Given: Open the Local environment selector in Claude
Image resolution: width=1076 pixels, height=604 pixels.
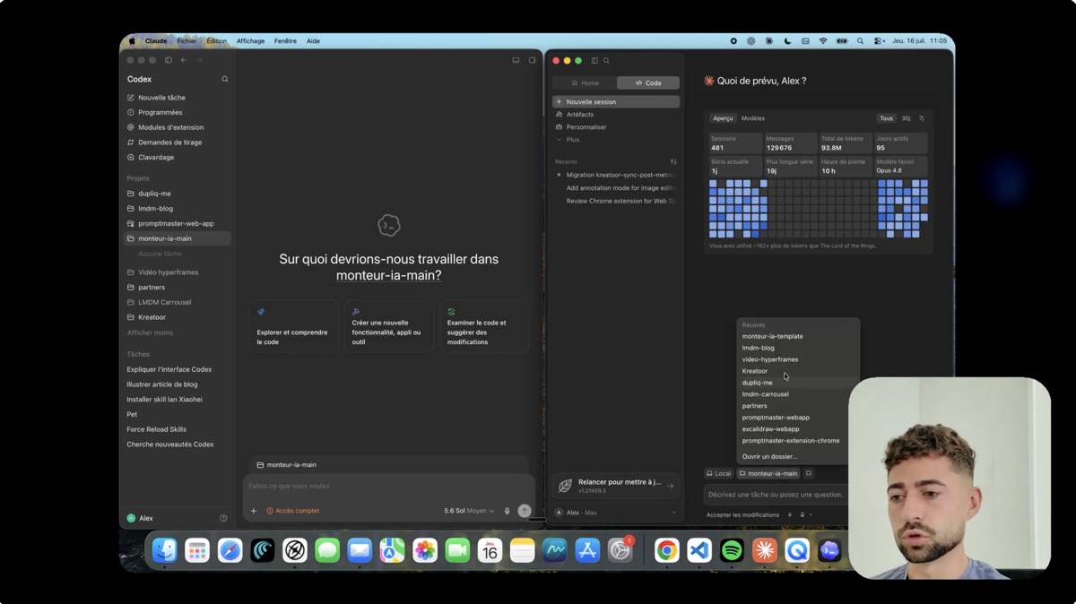Looking at the screenshot, I should pos(719,473).
